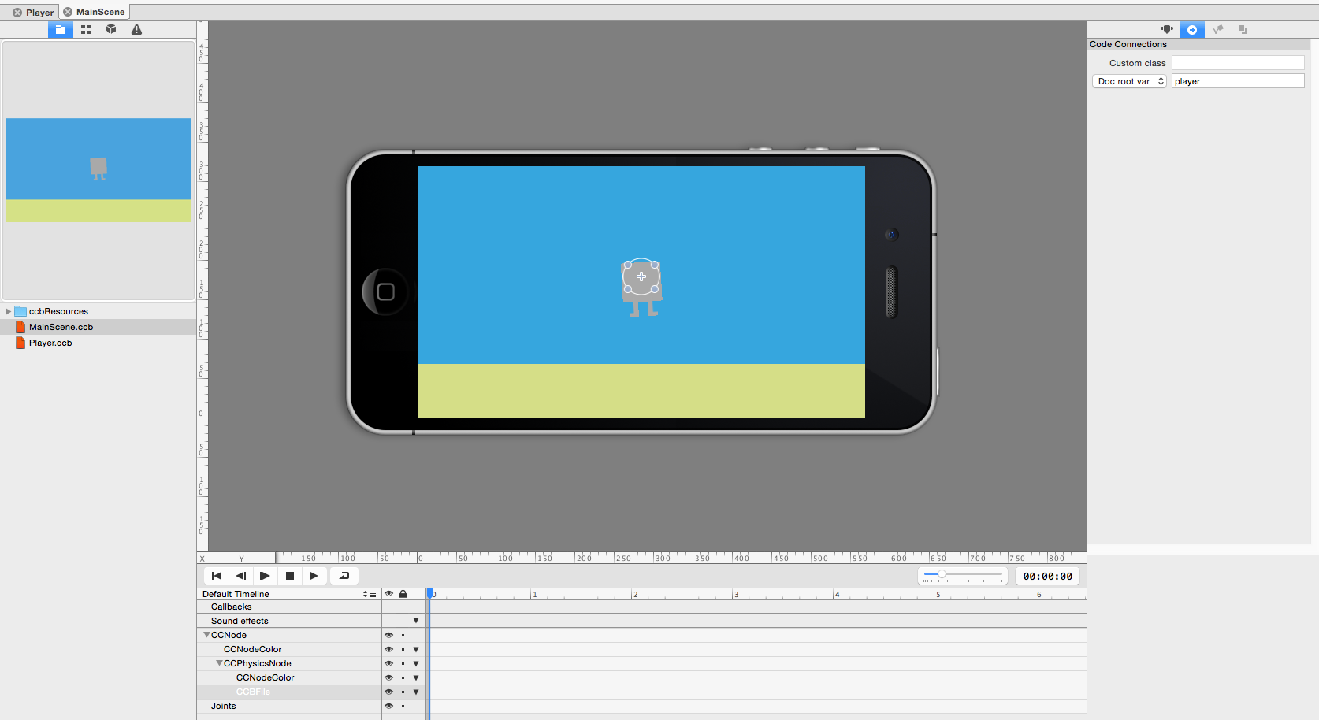
Task: Select the player character in the canvas
Action: point(641,288)
